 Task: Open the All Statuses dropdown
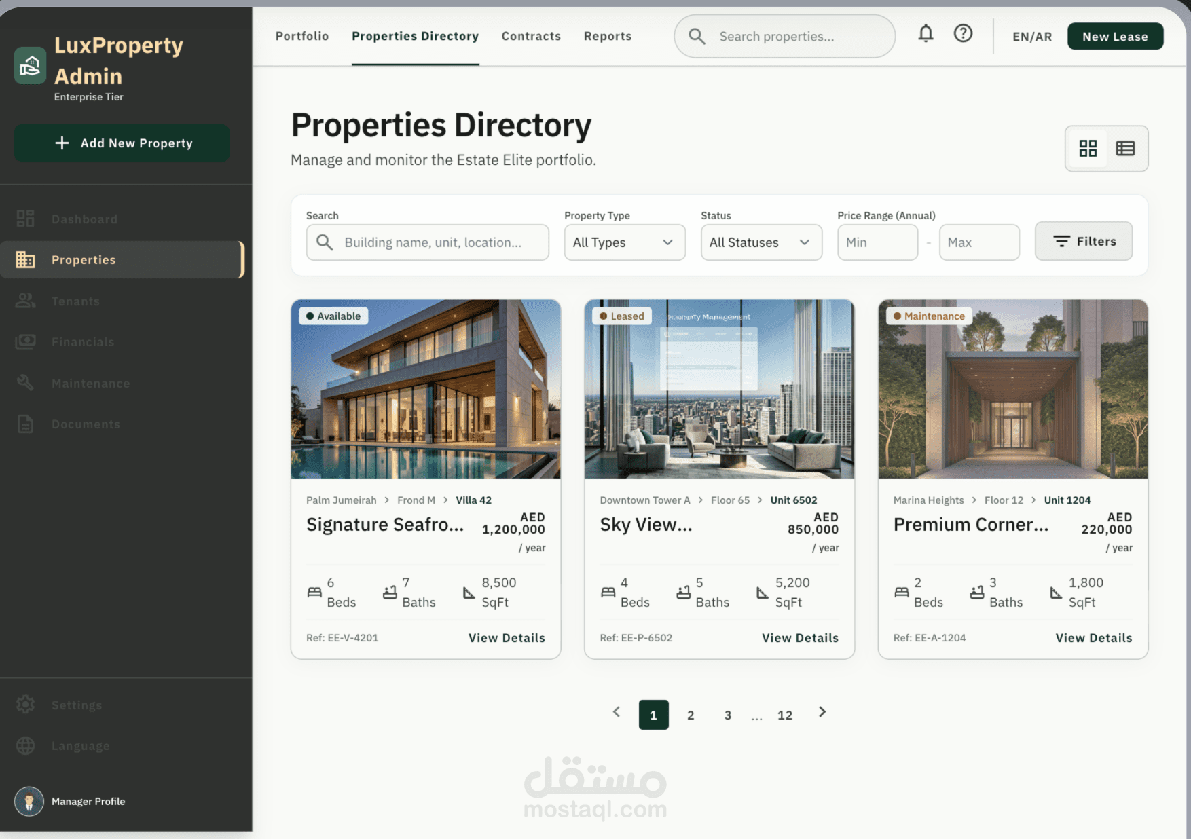761,242
